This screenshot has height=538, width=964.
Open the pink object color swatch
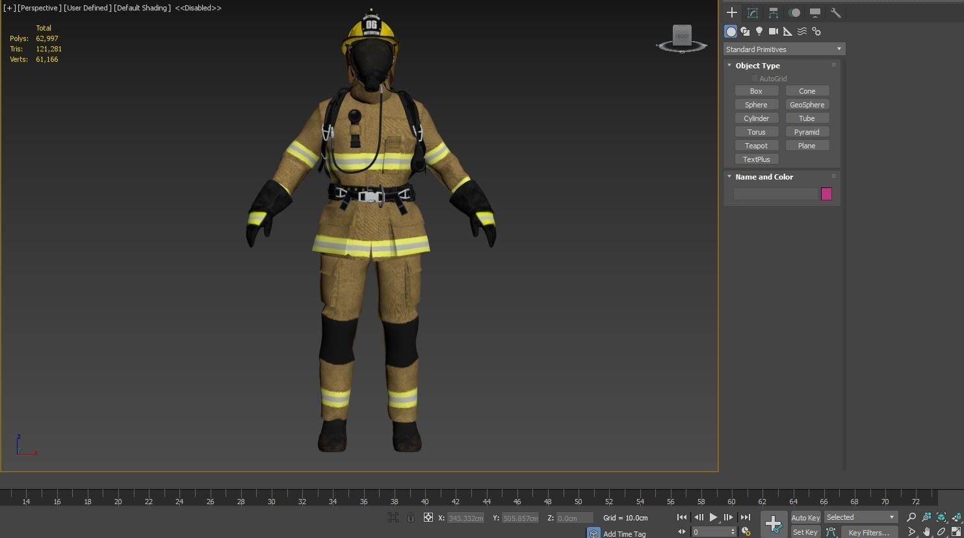pyautogui.click(x=826, y=194)
